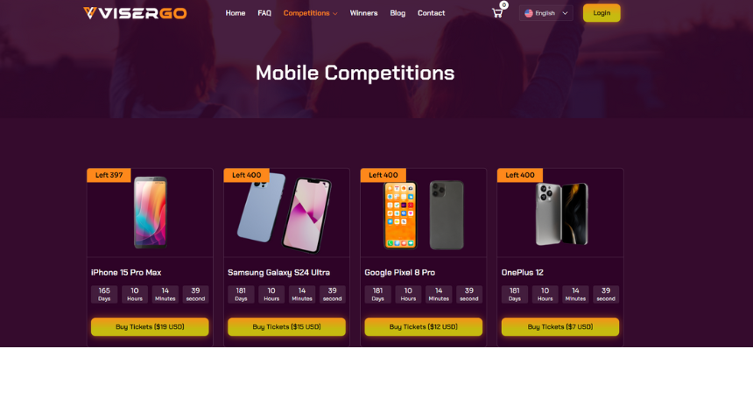753x398 pixels.
Task: Click the OnePlus 12 product image
Action: pyautogui.click(x=561, y=213)
